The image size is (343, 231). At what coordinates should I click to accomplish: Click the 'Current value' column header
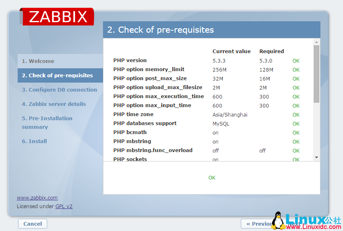(231, 51)
